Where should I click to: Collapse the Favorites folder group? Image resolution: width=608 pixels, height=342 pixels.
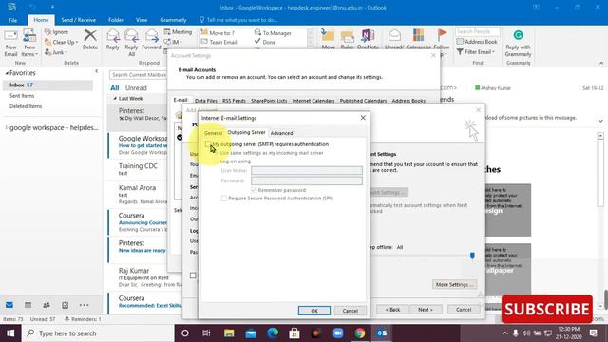[7, 73]
